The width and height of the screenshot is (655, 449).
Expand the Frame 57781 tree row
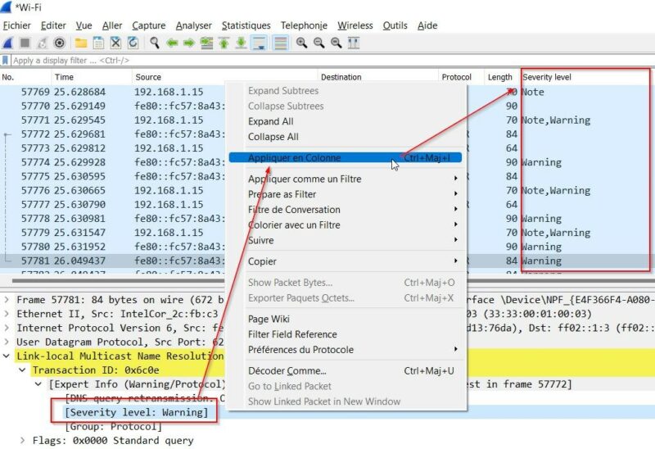7,300
